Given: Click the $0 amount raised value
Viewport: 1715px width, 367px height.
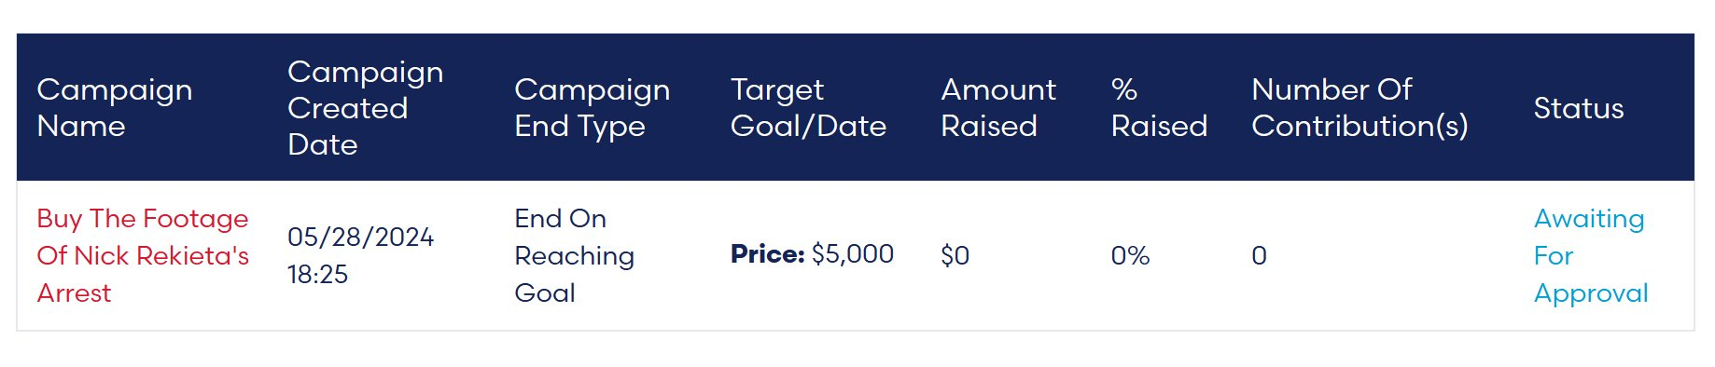Looking at the screenshot, I should pyautogui.click(x=955, y=255).
